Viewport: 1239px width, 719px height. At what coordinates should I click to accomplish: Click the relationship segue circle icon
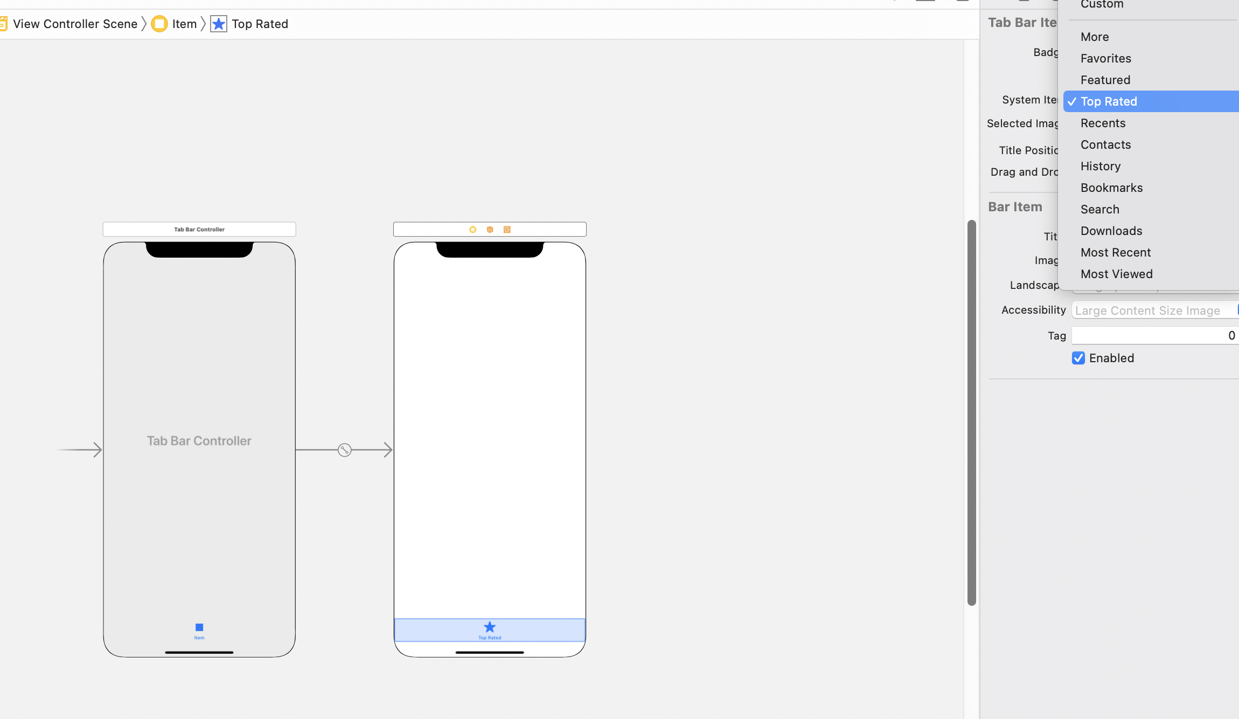click(x=345, y=450)
